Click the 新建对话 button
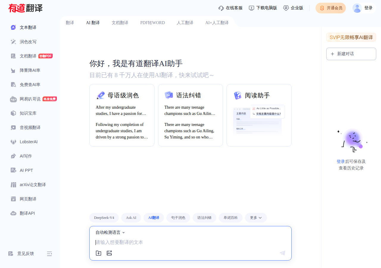Image resolution: width=381 pixels, height=268 pixels. 351,54
